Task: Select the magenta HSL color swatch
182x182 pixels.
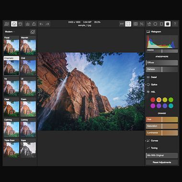Action: tap(153, 106)
